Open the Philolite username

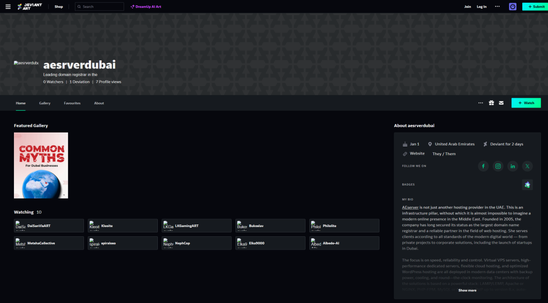point(330,226)
